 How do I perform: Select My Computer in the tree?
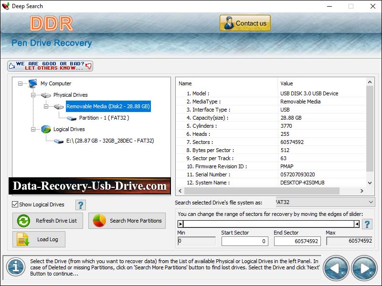pyautogui.click(x=56, y=83)
